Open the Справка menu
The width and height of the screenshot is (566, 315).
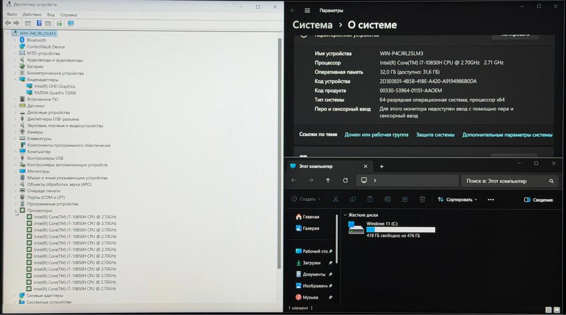point(68,15)
